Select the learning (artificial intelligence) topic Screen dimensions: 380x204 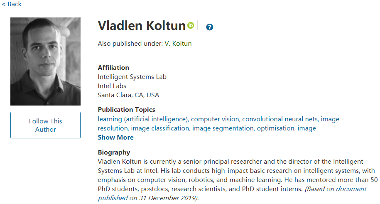pos(142,119)
